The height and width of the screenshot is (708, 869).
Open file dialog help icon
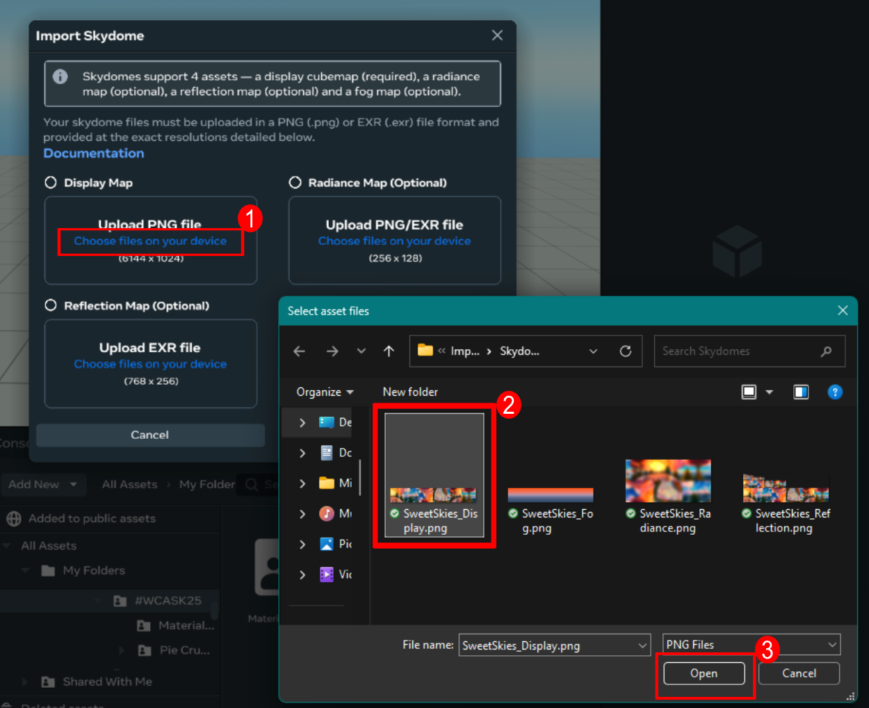[835, 392]
